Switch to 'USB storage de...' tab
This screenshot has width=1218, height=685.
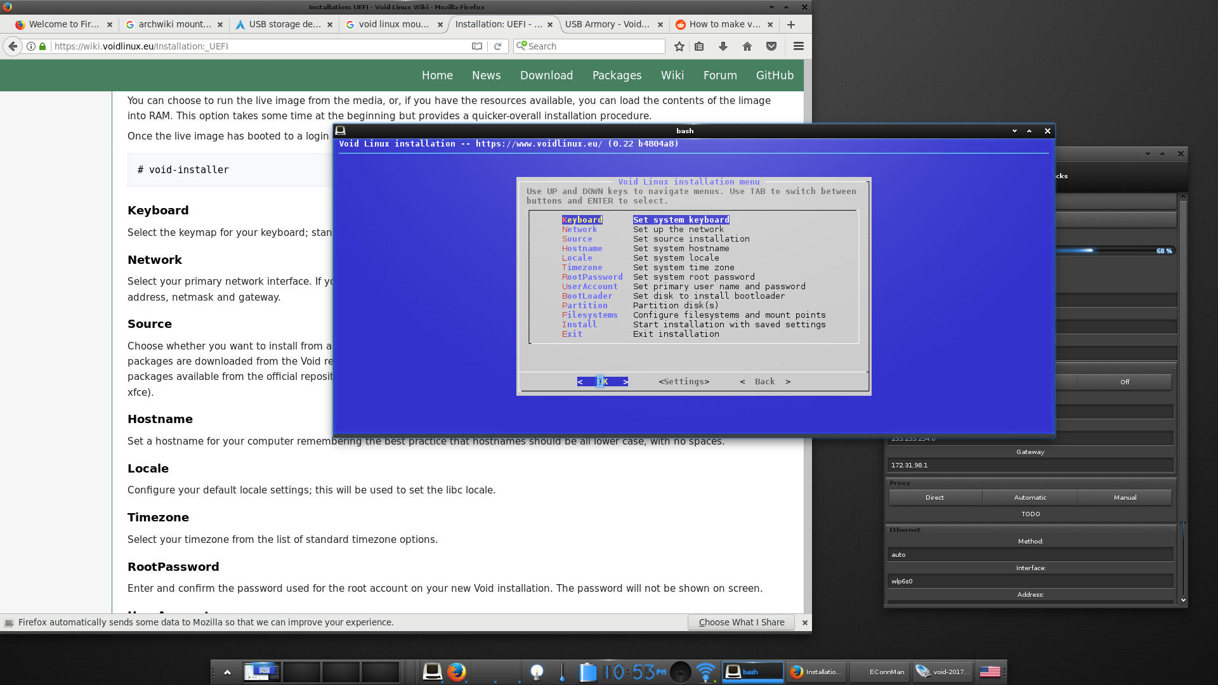284,25
